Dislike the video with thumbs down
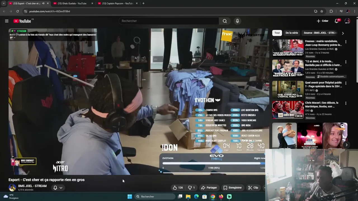 pyautogui.click(x=191, y=188)
